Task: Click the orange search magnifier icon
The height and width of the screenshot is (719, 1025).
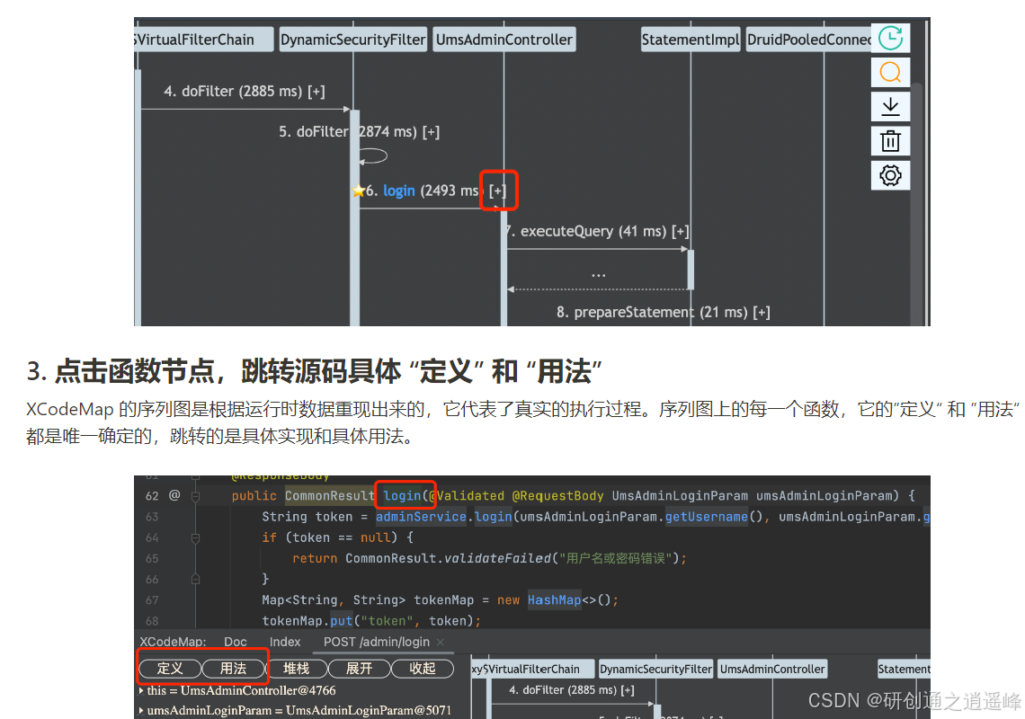Action: click(x=890, y=72)
